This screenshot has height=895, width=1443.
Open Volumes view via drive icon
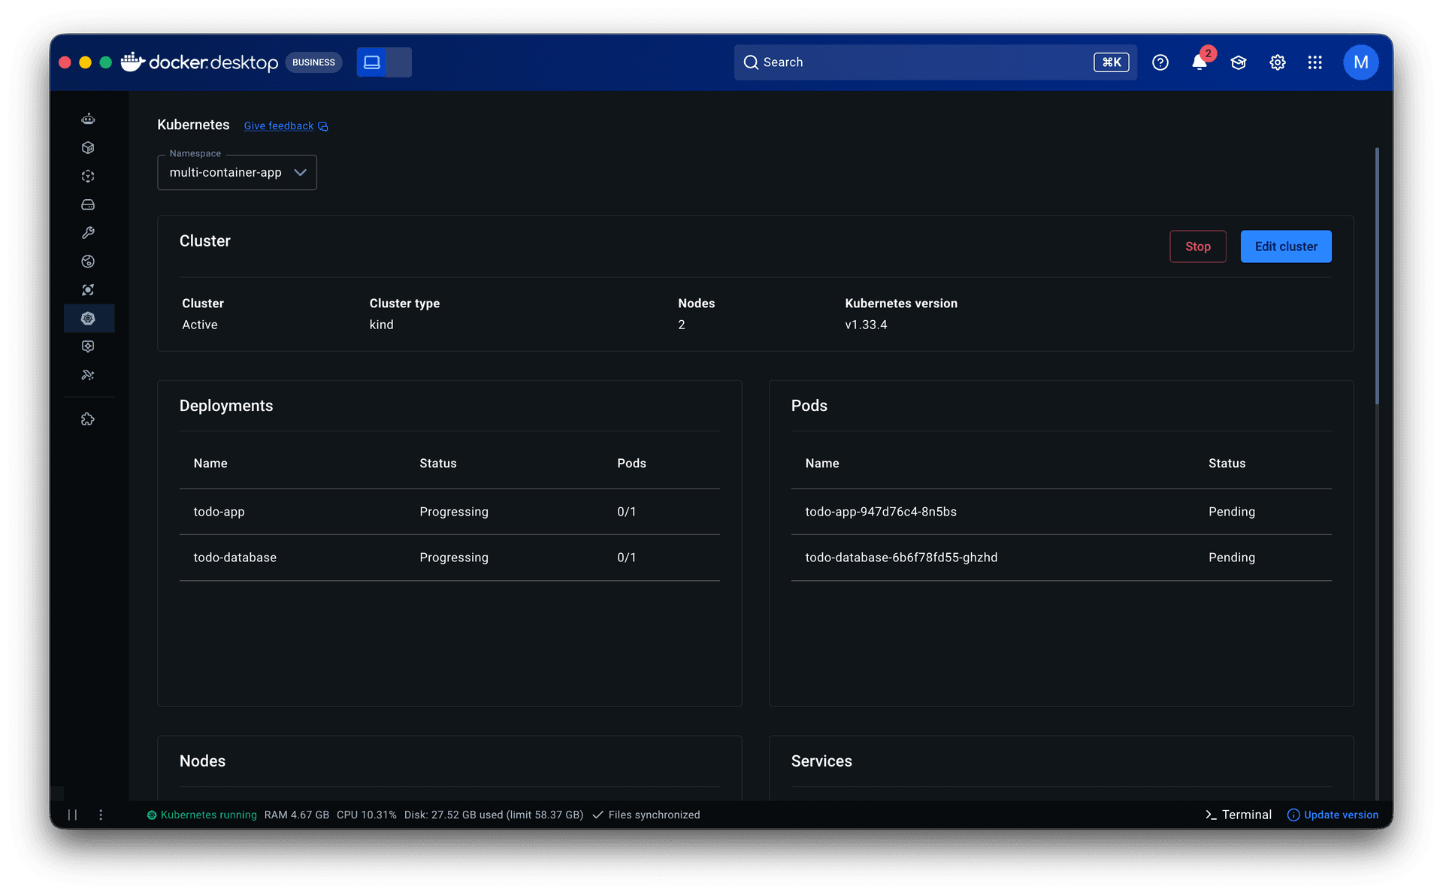tap(88, 204)
